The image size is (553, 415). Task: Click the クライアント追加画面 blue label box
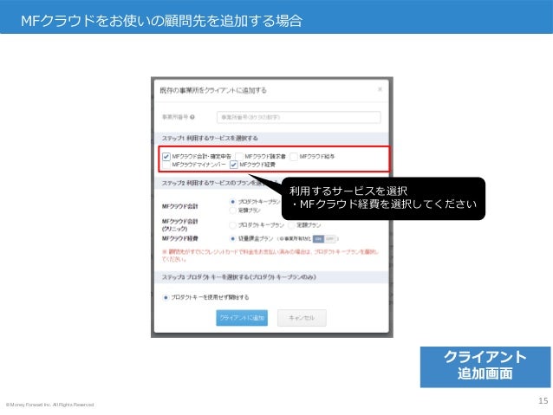pos(485,366)
